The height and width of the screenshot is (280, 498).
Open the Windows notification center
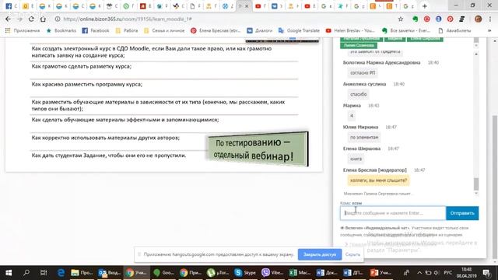click(x=486, y=273)
